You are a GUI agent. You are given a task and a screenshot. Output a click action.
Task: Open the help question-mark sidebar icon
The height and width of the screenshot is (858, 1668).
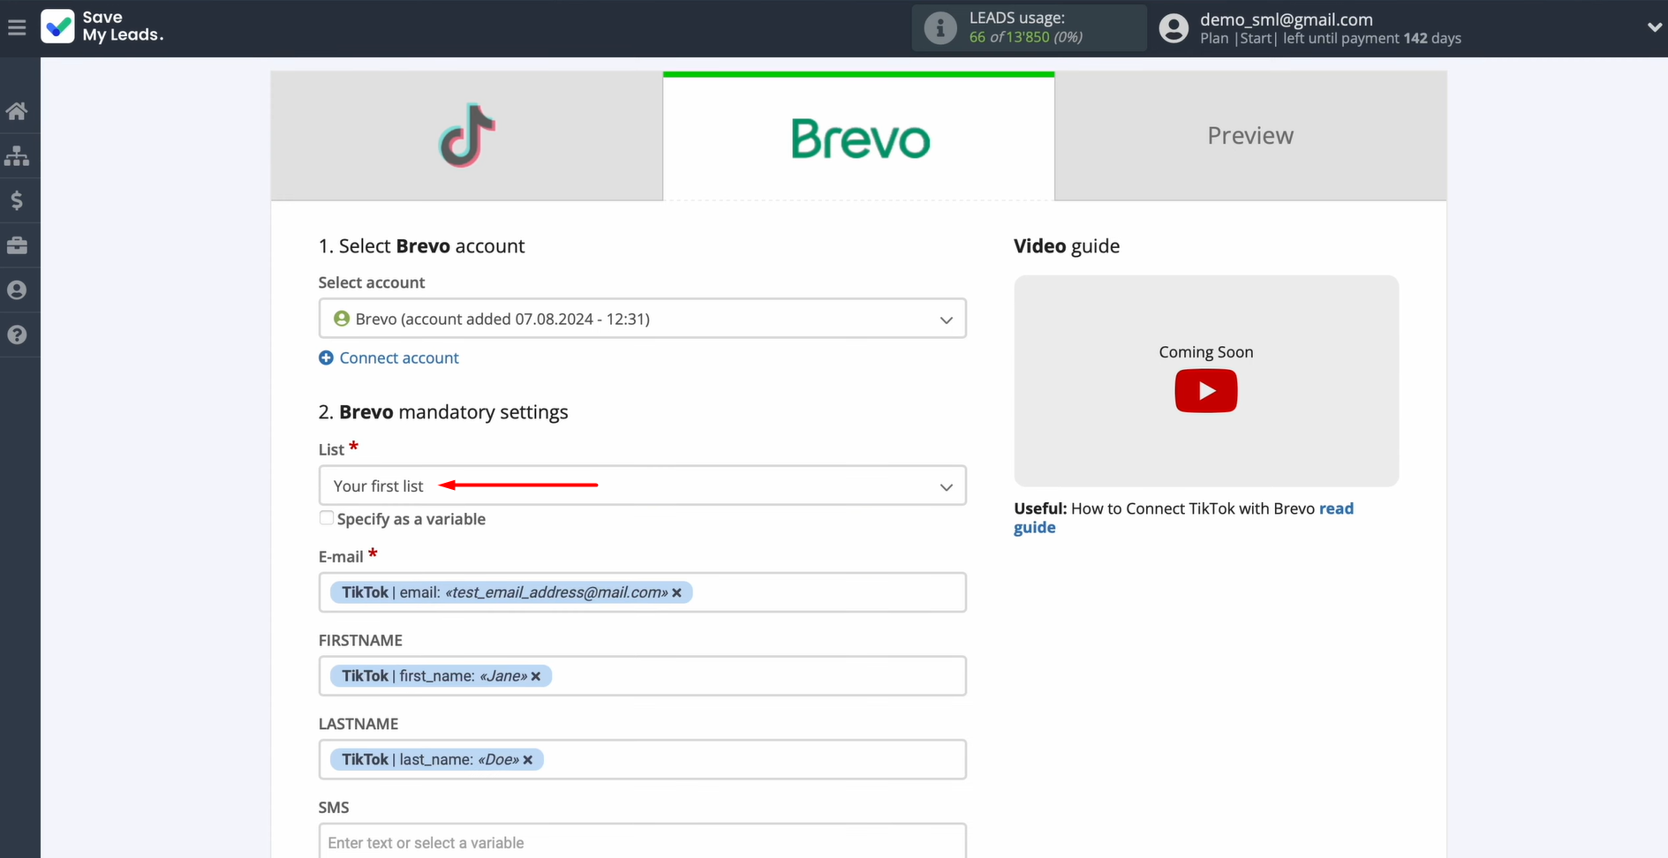click(17, 335)
